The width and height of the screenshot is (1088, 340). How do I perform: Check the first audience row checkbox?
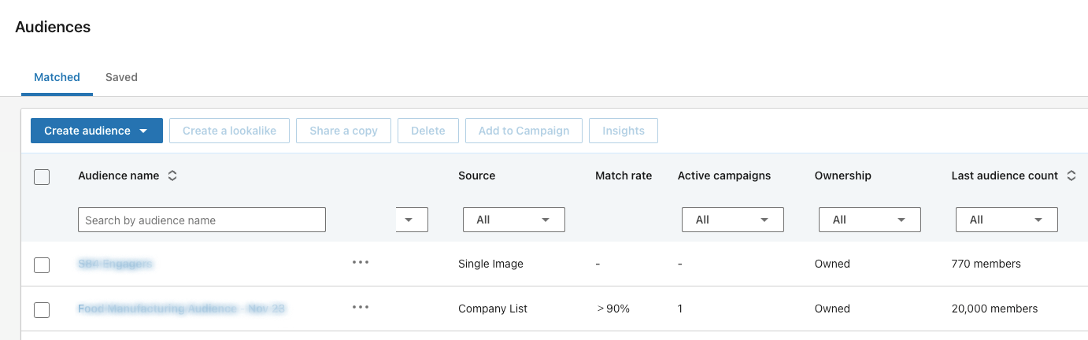[x=42, y=265]
